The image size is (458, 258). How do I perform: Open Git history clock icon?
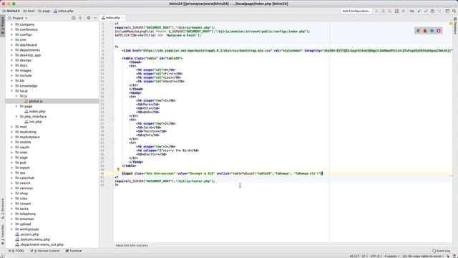pyautogui.click(x=432, y=11)
